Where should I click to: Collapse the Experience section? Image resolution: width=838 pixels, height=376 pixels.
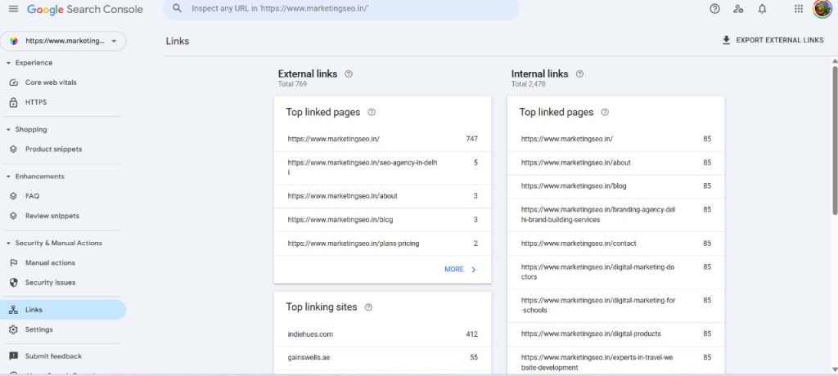(8, 63)
